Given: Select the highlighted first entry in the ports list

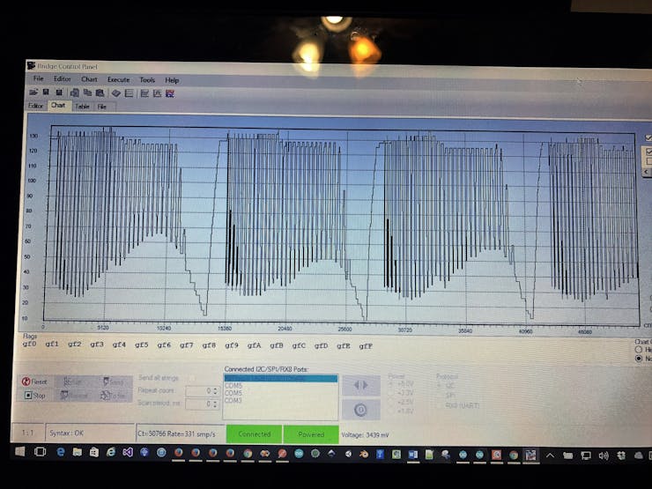Looking at the screenshot, I should 281,378.
